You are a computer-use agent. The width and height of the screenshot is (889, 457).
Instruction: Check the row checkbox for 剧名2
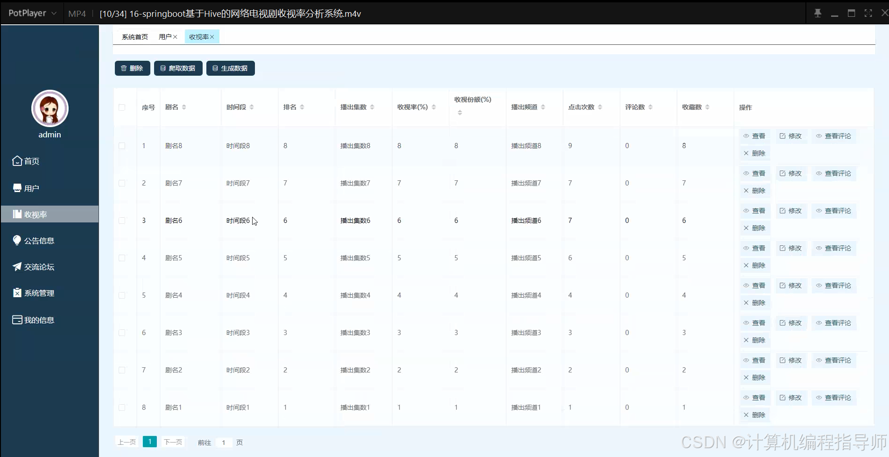coord(122,370)
